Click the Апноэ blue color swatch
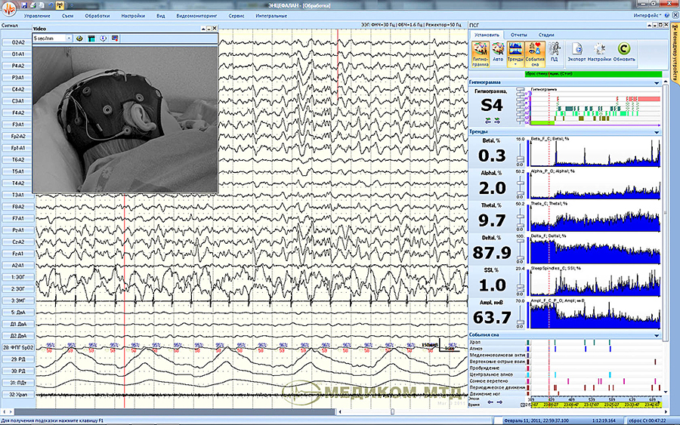This screenshot has height=425, width=680. (x=527, y=347)
